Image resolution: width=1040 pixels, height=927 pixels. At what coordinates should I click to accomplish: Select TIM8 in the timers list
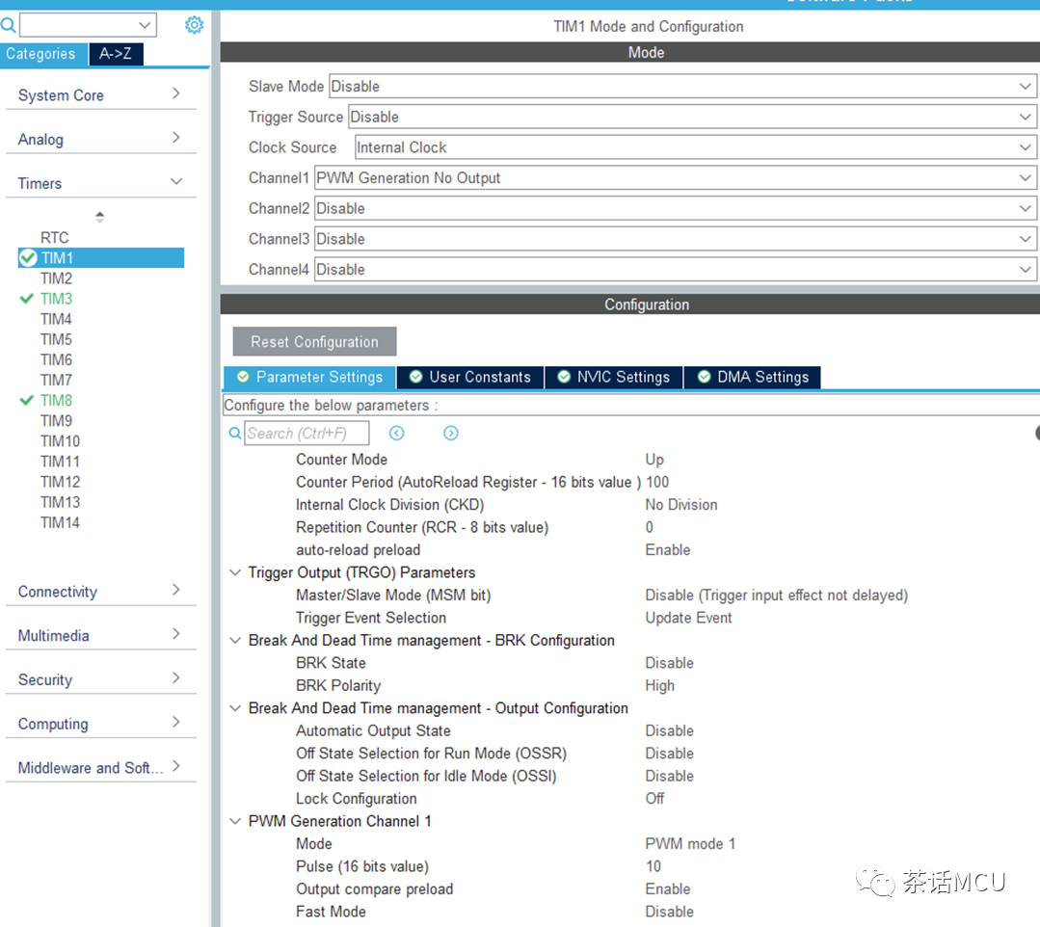(x=56, y=401)
